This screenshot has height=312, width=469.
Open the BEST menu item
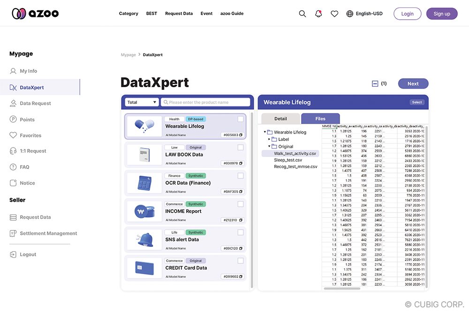[151, 14]
